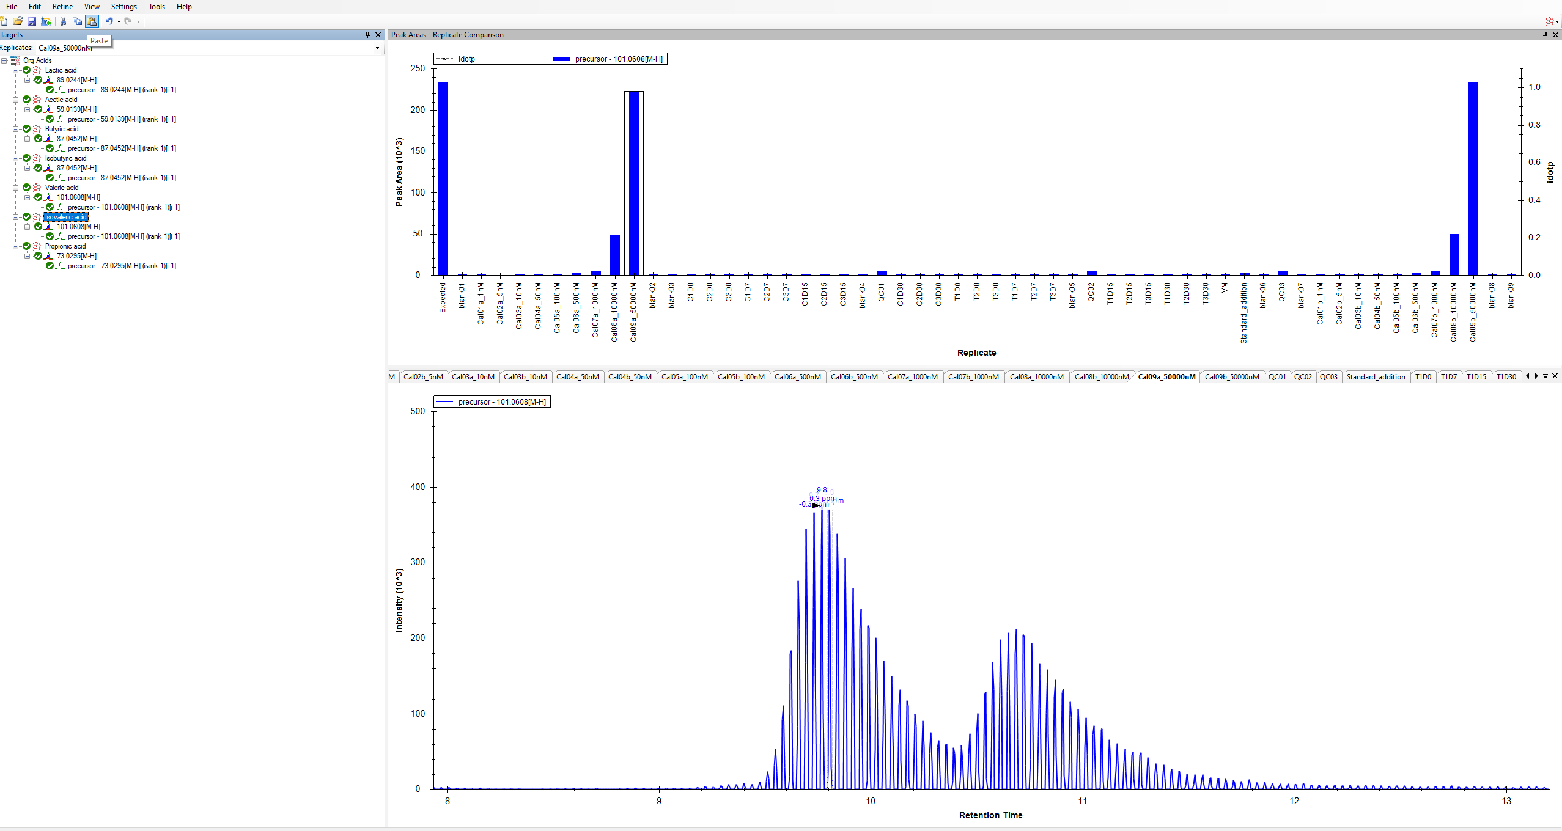The width and height of the screenshot is (1562, 831).
Task: Click the Paste clipboard icon
Action: [92, 21]
